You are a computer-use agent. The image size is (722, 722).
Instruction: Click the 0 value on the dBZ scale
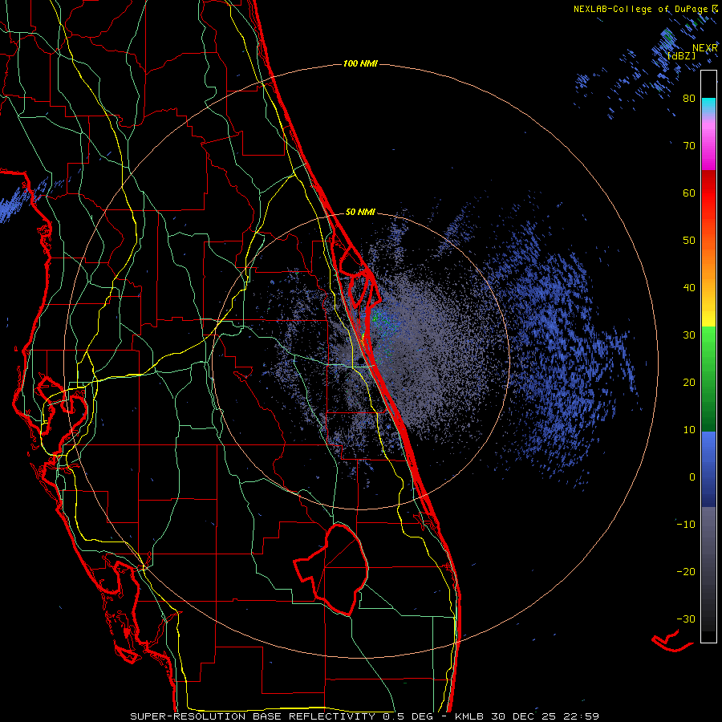pos(692,477)
